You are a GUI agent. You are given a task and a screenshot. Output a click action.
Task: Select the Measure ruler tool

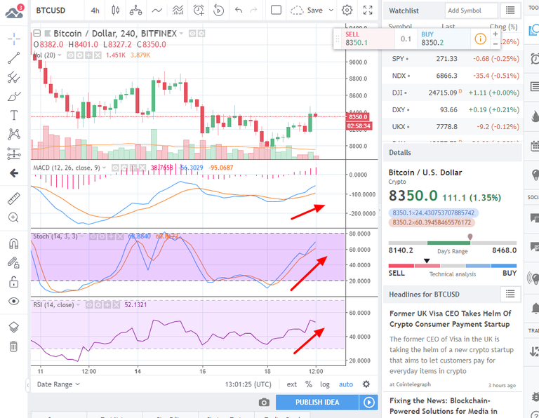click(x=14, y=198)
